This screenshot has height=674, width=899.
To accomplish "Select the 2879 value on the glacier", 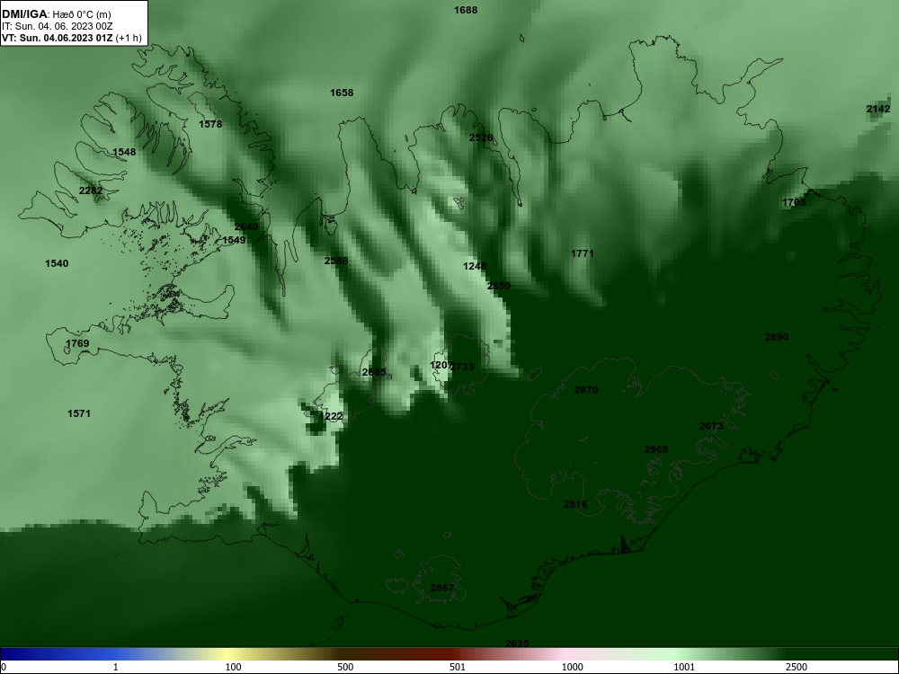I will [x=586, y=390].
